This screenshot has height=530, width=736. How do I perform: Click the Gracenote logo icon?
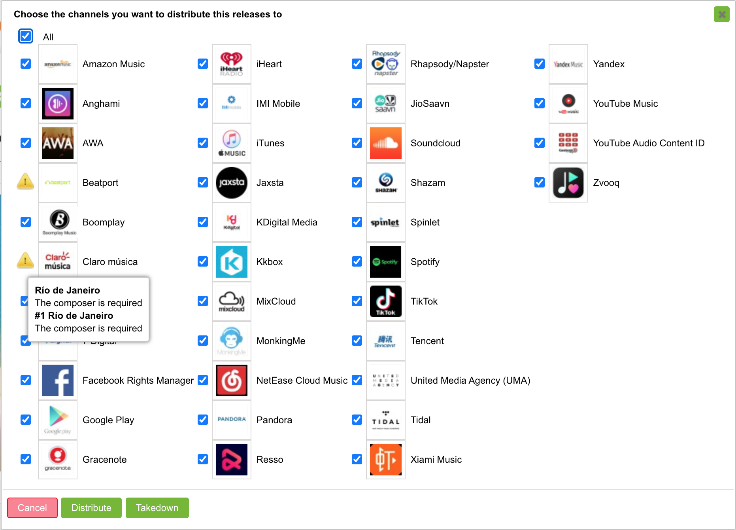pos(58,460)
